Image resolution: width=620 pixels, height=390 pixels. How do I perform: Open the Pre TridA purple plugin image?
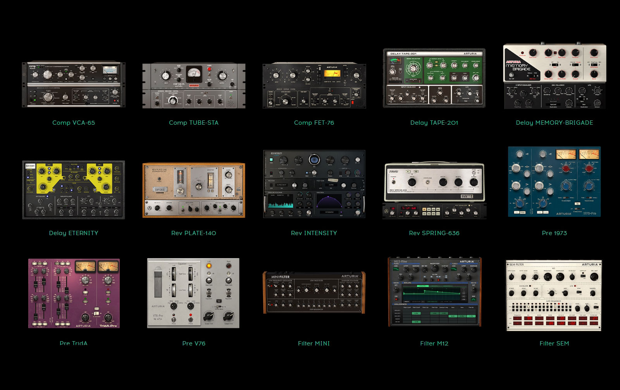pos(74,294)
